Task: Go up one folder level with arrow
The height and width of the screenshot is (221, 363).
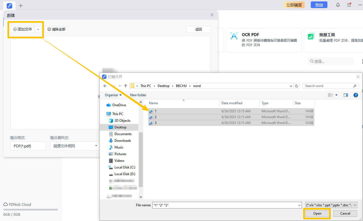Action: 126,86
